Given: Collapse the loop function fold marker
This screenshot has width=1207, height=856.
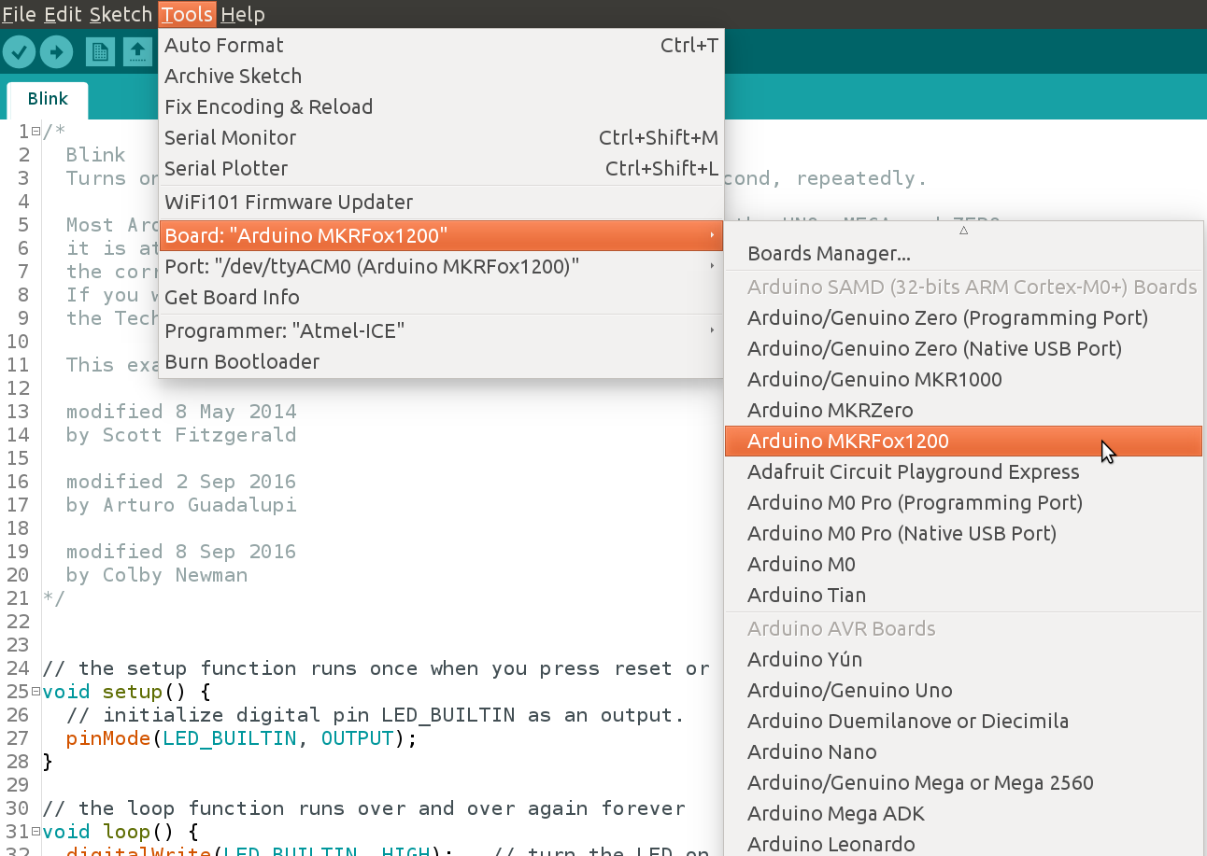Looking at the screenshot, I should [x=35, y=832].
